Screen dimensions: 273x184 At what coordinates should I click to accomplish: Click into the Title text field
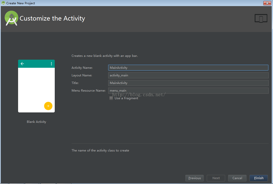tap(188, 83)
